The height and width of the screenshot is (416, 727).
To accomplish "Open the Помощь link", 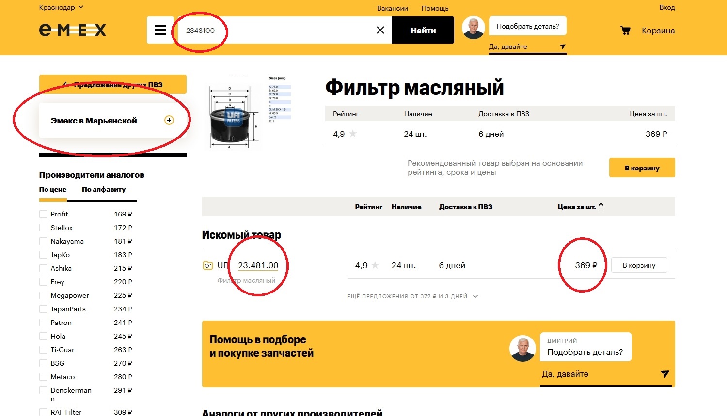I will pyautogui.click(x=435, y=8).
